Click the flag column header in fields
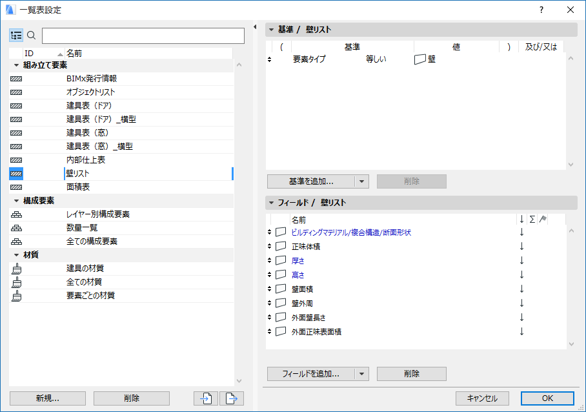This screenshot has width=586, height=412. pyautogui.click(x=543, y=219)
